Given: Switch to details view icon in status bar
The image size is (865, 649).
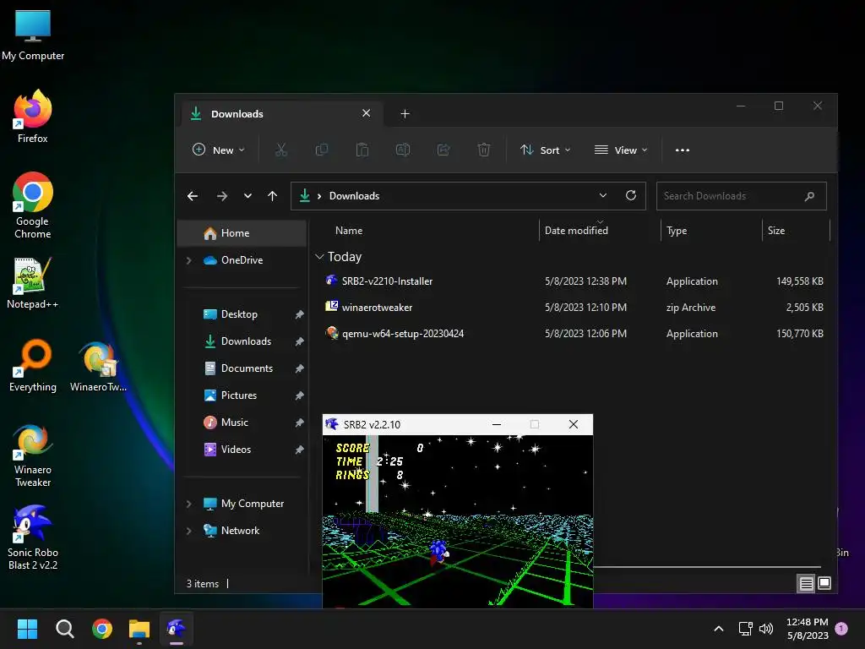Looking at the screenshot, I should tap(806, 583).
